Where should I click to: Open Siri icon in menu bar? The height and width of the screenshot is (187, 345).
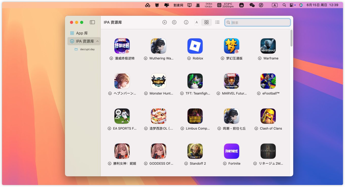[301, 5]
